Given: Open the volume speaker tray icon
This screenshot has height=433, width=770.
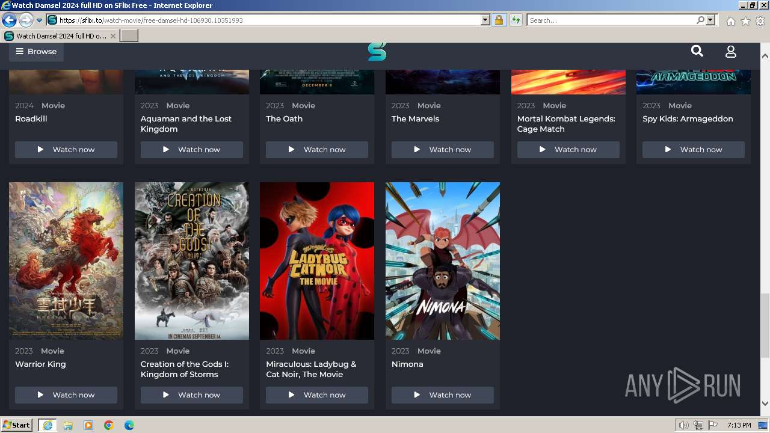Looking at the screenshot, I should tap(684, 425).
